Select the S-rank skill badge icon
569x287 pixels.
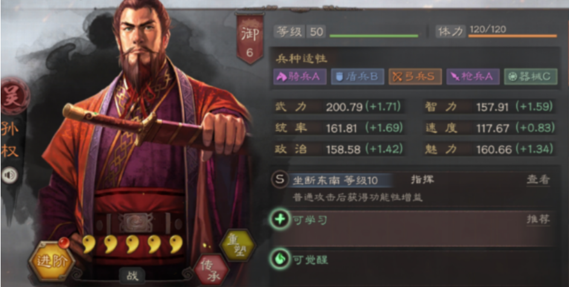point(280,179)
